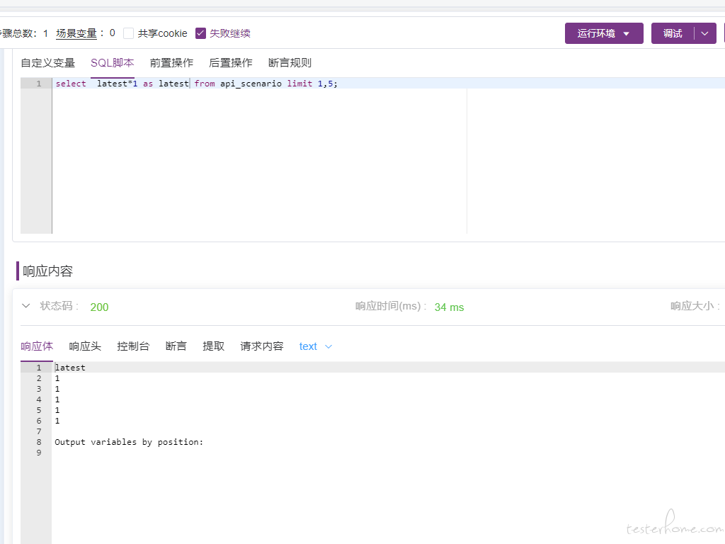Open the text format dropdown

tap(315, 346)
